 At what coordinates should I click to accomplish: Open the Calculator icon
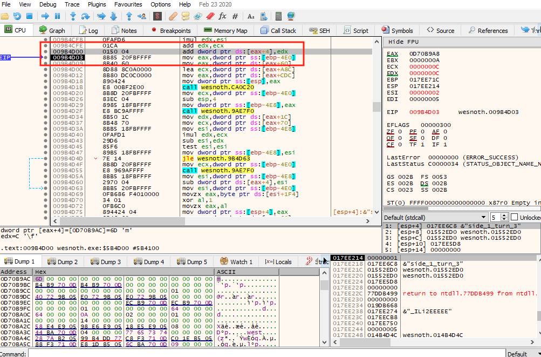pyautogui.click(x=278, y=16)
